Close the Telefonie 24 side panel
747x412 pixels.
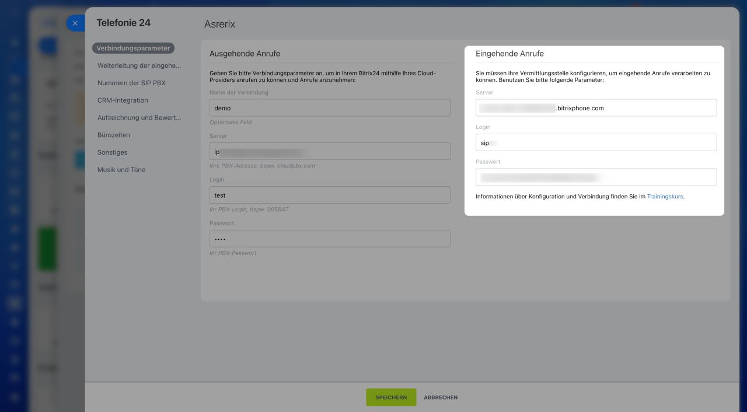[x=75, y=23]
